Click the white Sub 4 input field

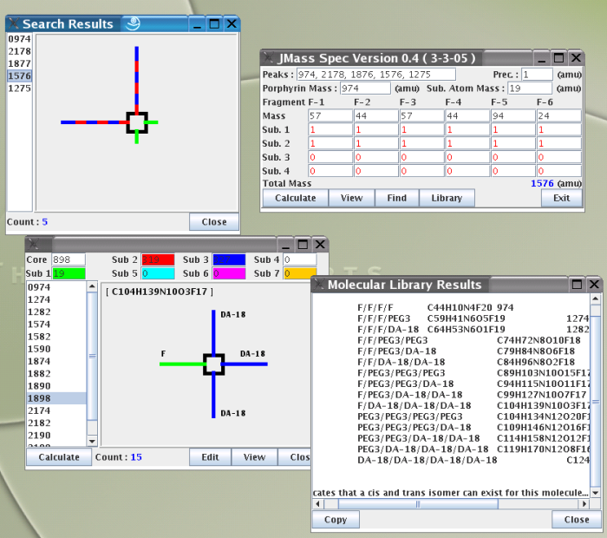[300, 259]
